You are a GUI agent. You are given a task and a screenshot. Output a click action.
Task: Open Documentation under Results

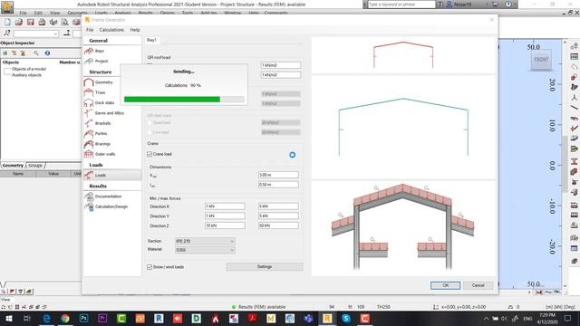[x=108, y=197]
